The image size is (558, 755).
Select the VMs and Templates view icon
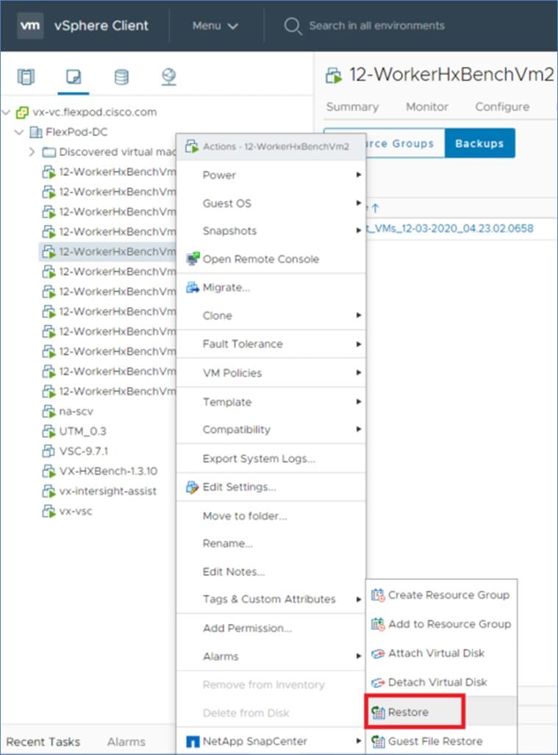(x=73, y=77)
